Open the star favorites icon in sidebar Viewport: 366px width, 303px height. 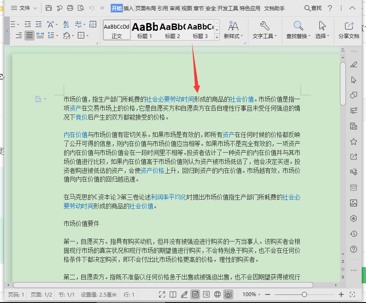pos(354,141)
